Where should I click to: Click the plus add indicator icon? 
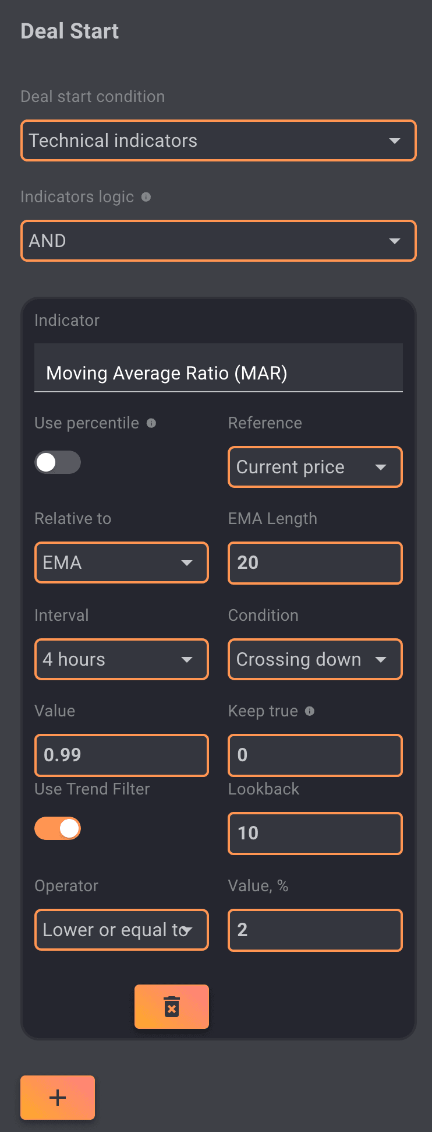point(58,1098)
